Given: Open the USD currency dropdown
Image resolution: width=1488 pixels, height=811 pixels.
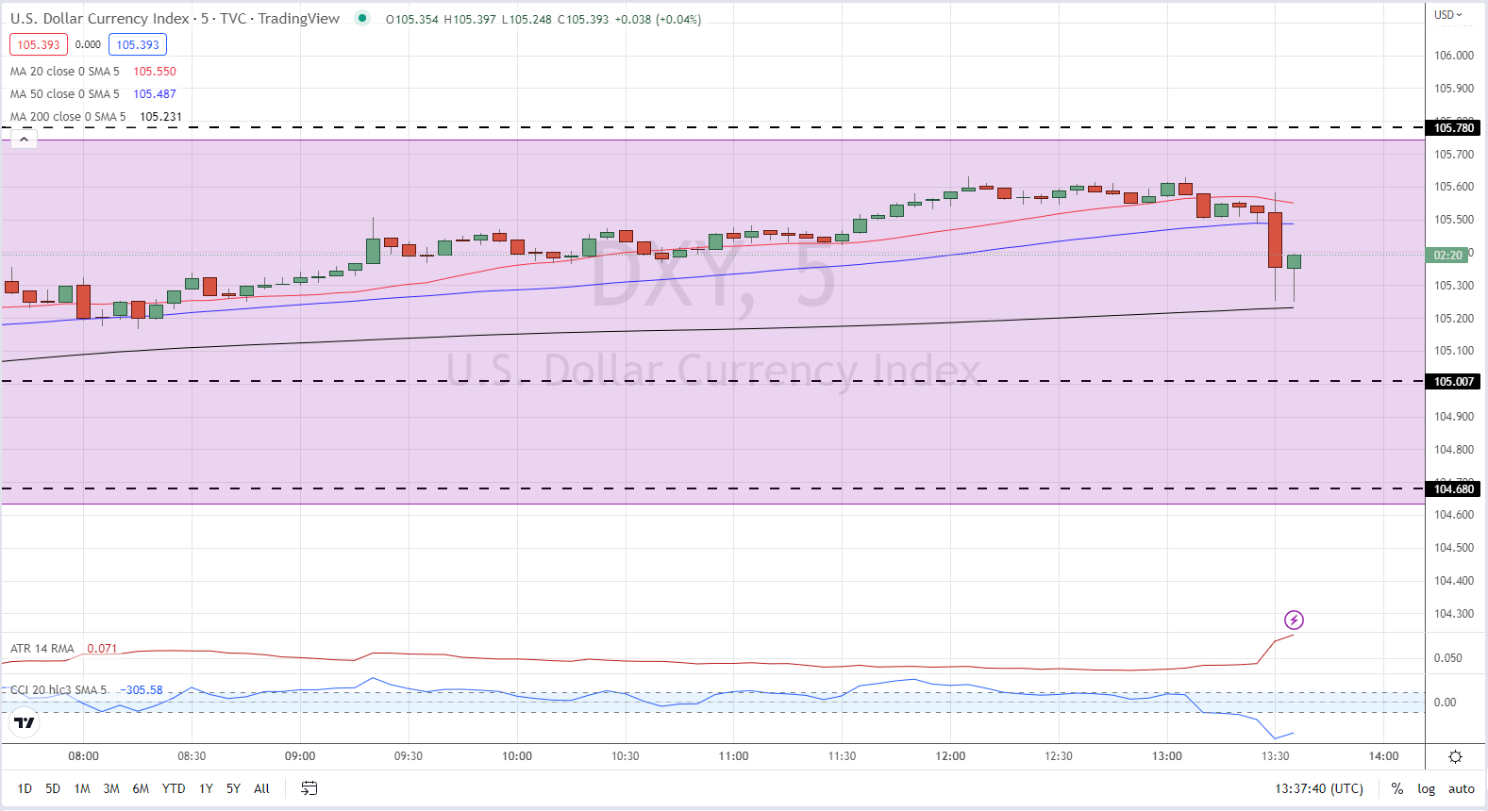Looking at the screenshot, I should tap(1448, 15).
